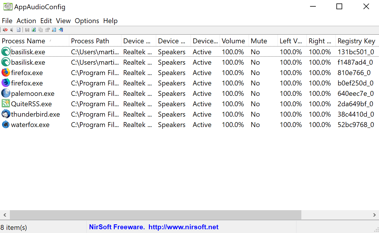Viewport: 379px width, 233px height.
Task: Click the Refresh toolbar icon
Action: click(34, 30)
